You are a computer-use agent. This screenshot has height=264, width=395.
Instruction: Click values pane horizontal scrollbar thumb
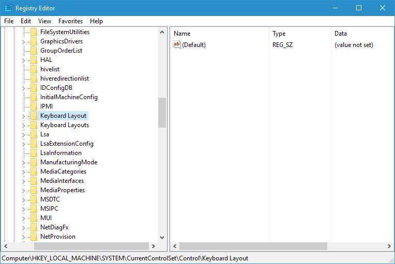pyautogui.click(x=253, y=246)
